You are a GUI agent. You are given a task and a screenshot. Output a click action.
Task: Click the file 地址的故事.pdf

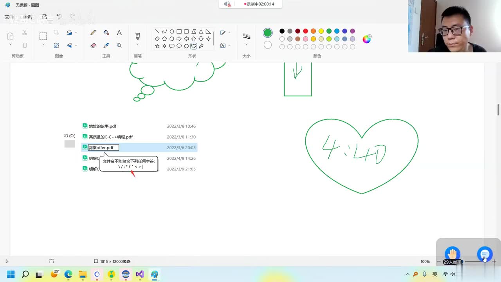(103, 126)
